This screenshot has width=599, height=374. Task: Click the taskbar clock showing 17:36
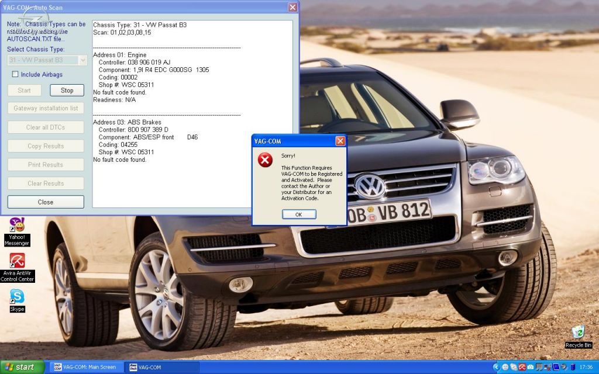click(586, 367)
